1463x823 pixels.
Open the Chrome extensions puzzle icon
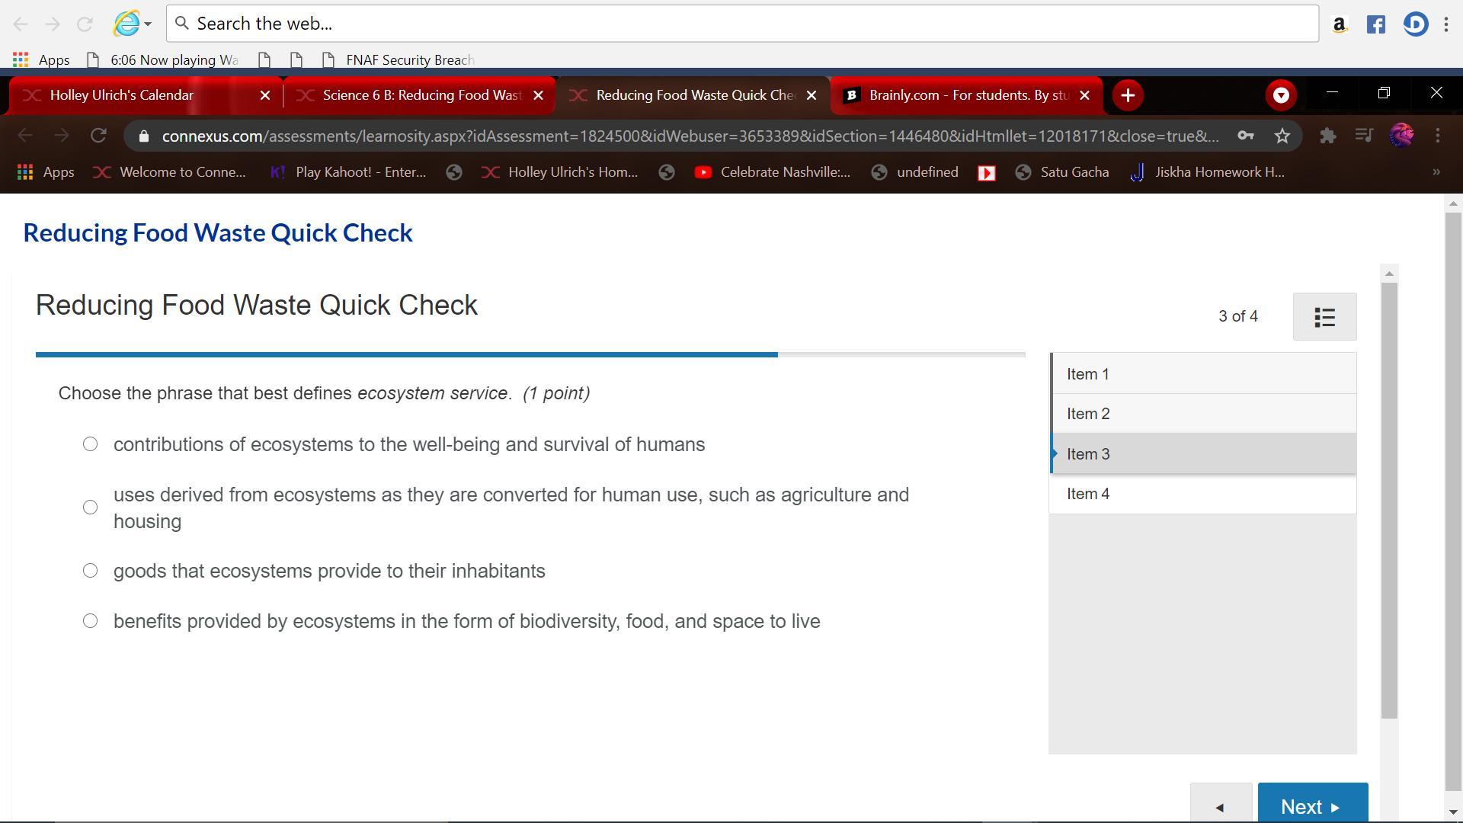1327,136
